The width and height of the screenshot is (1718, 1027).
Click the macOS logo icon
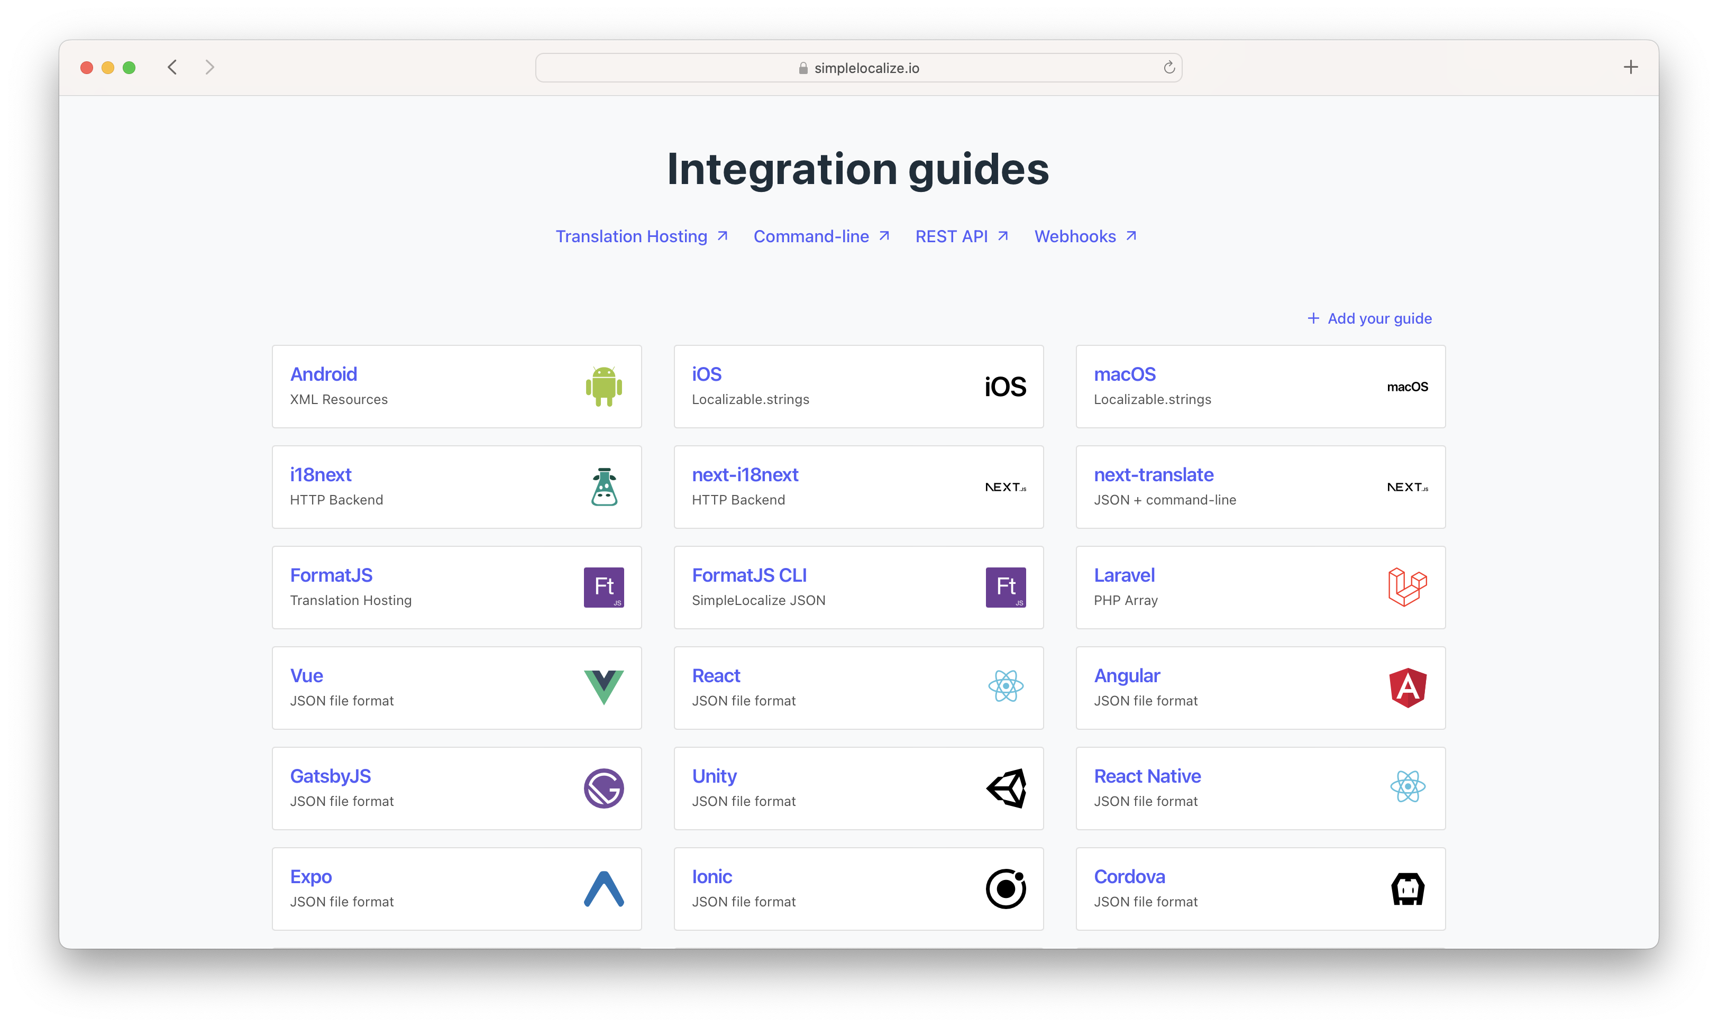(1407, 387)
